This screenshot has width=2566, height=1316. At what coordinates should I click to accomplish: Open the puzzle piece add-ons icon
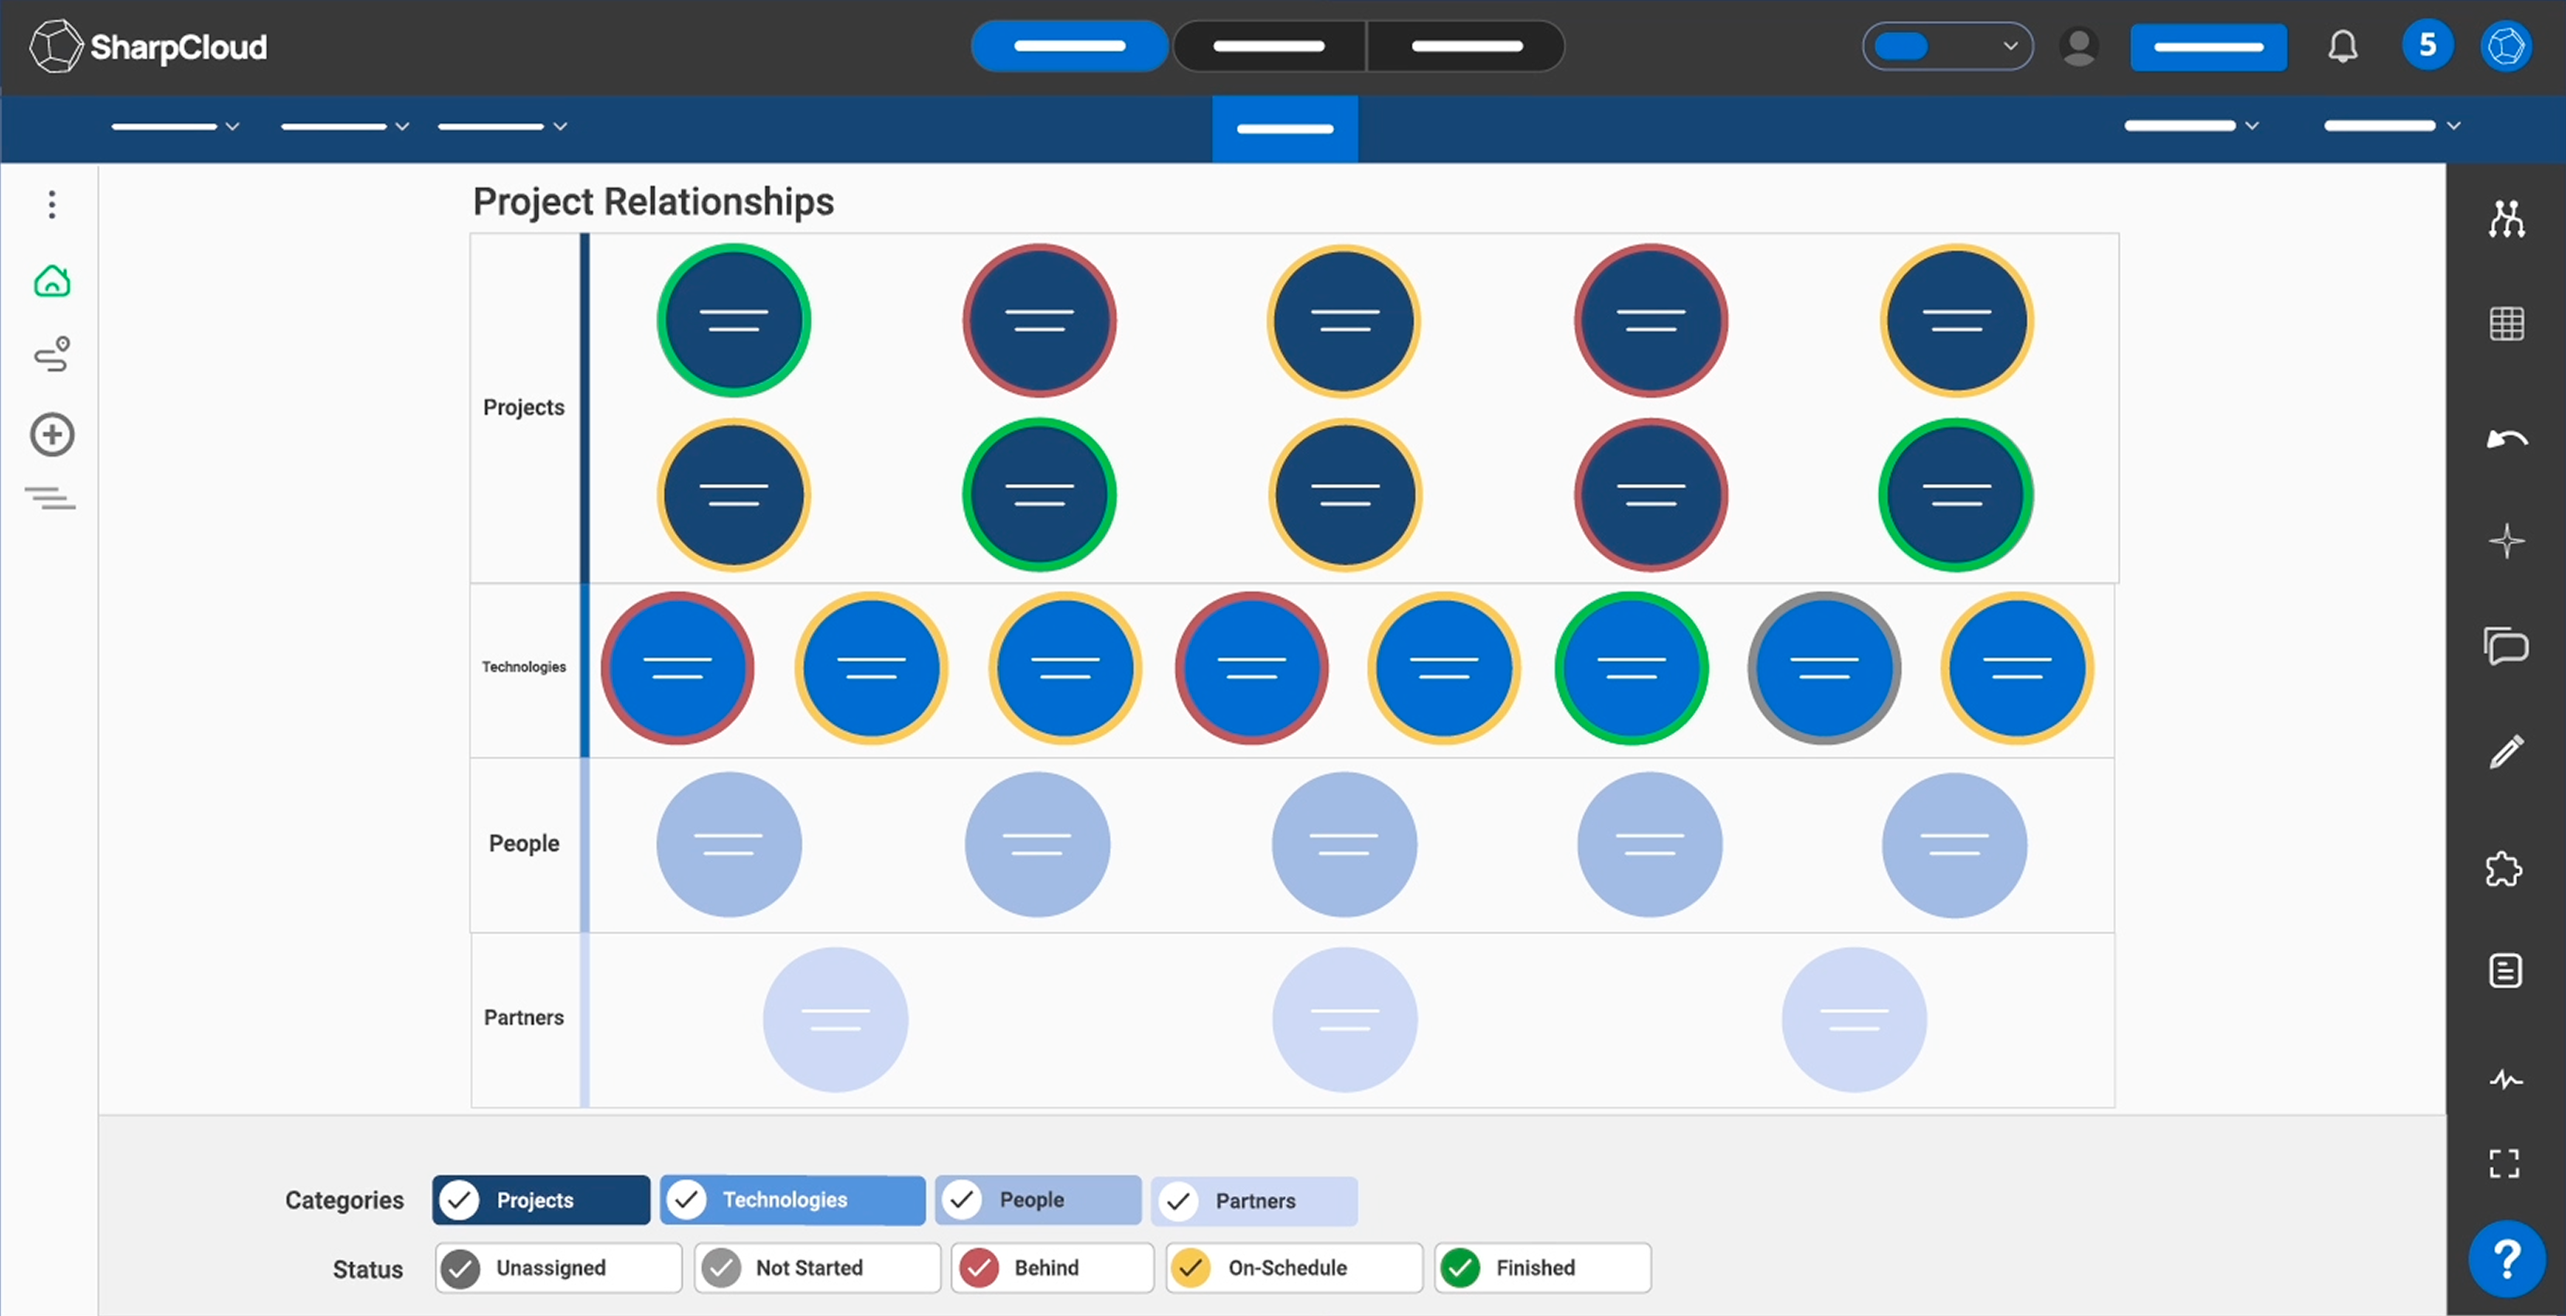pos(2504,869)
